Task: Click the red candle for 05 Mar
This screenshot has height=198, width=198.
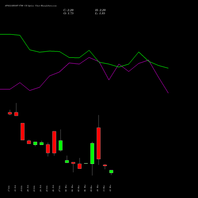Action: 80,166
